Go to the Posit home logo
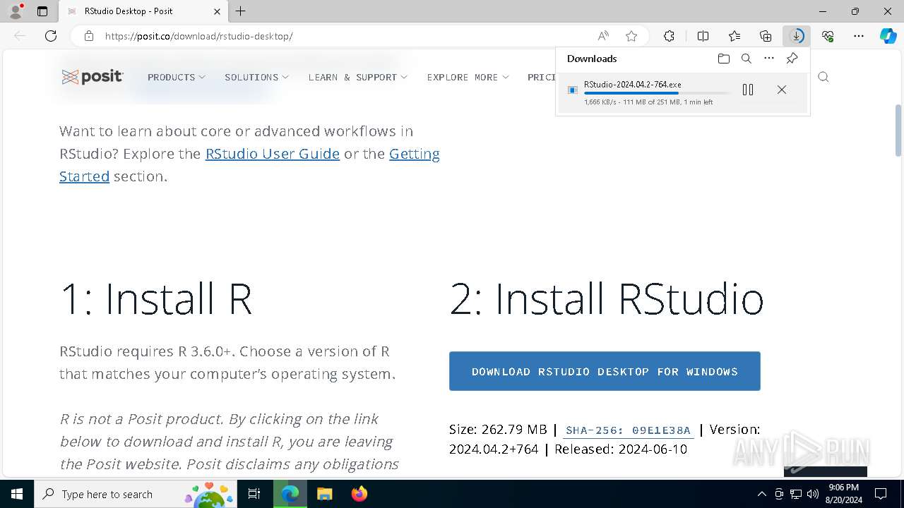 [x=93, y=77]
